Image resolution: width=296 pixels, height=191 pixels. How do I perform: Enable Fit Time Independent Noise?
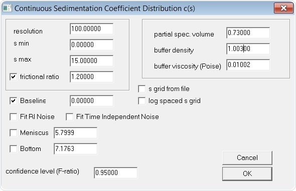click(x=69, y=116)
